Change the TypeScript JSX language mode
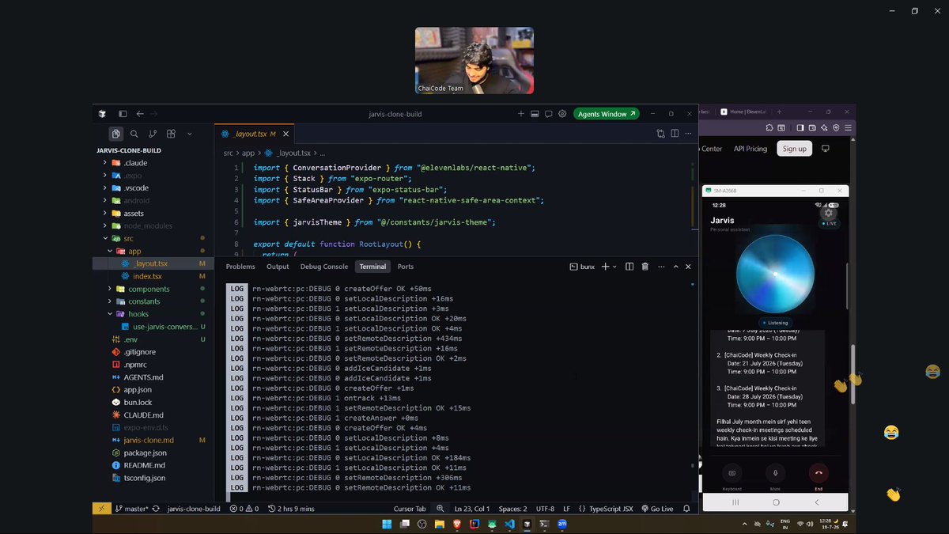 pyautogui.click(x=611, y=509)
